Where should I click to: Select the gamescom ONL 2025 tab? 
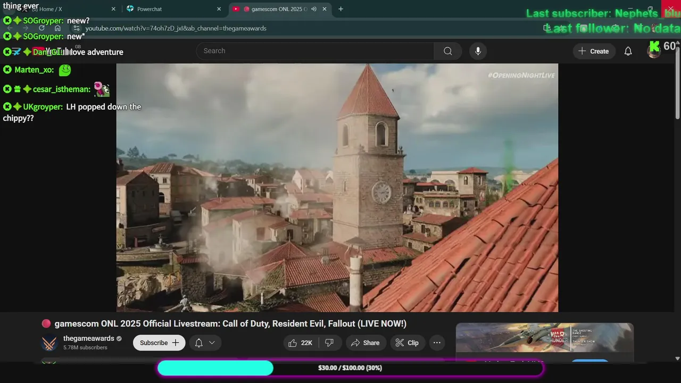(279, 9)
